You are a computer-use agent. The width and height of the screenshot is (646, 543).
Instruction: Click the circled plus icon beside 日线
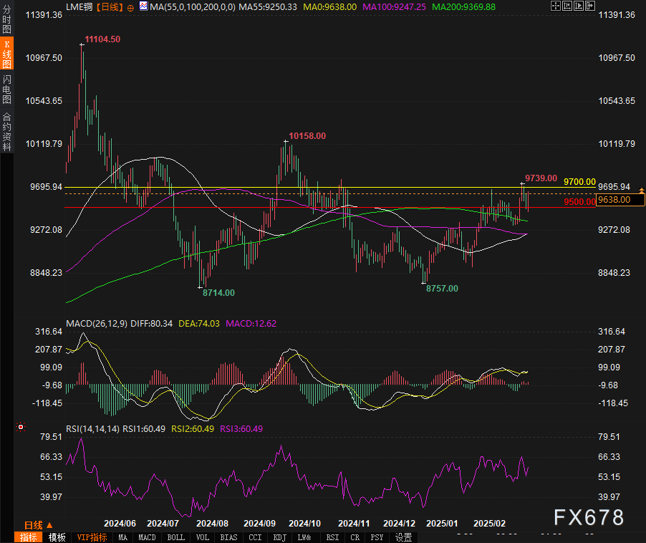coord(130,6)
